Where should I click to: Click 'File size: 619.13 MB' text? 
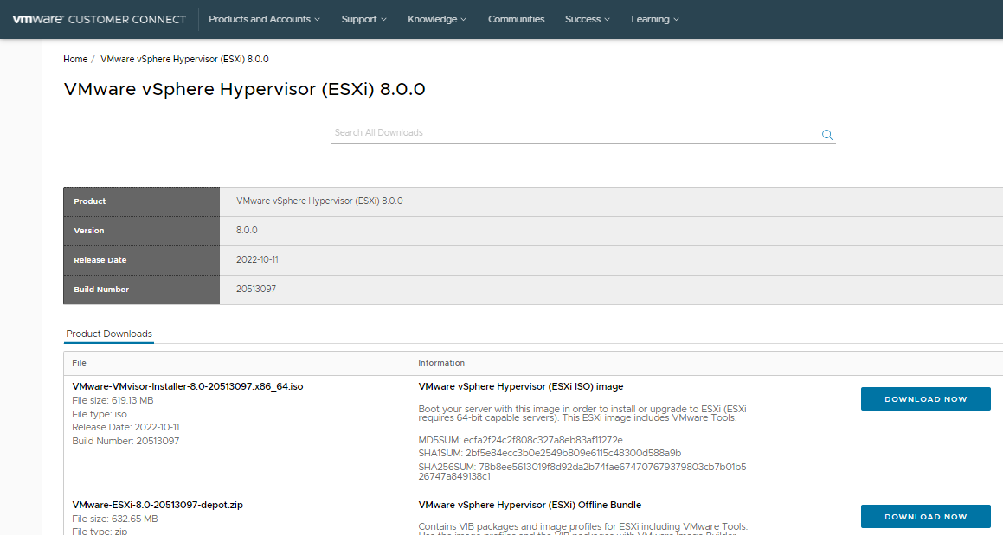pyautogui.click(x=113, y=401)
